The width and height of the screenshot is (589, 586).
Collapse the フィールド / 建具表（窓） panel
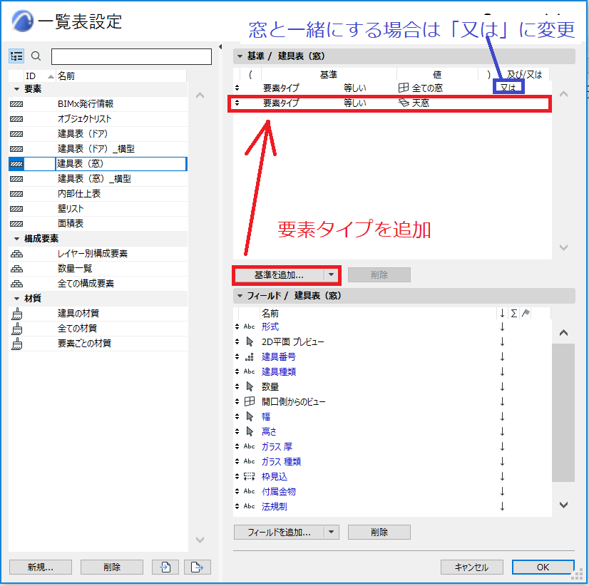coord(240,296)
